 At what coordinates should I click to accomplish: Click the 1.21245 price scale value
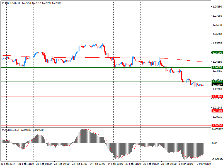[217, 107]
